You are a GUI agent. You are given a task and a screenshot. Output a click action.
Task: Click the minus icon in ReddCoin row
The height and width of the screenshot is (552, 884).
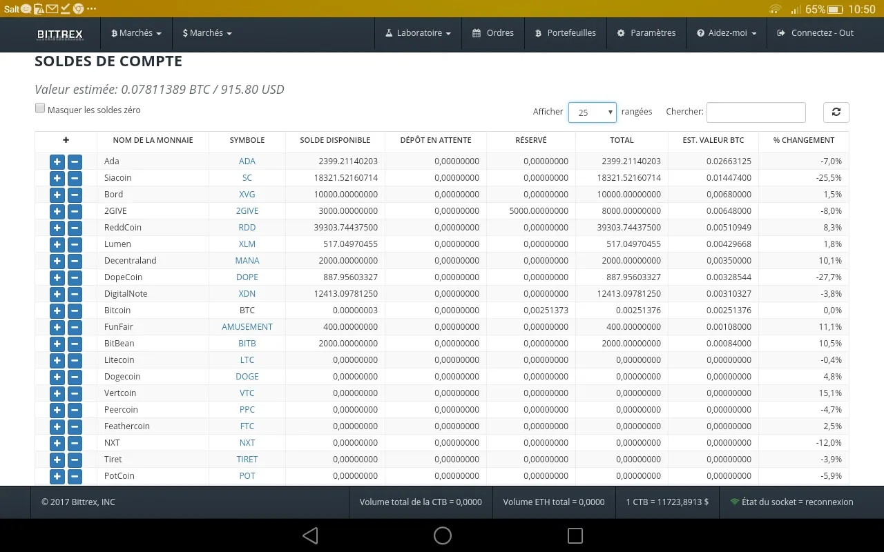click(x=75, y=228)
